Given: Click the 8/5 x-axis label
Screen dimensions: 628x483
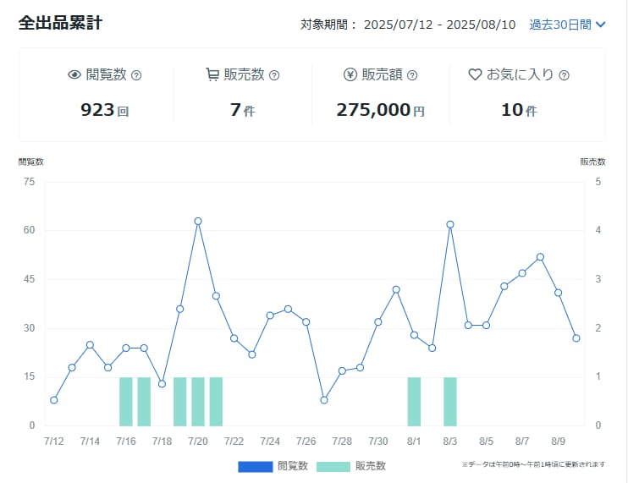Looking at the screenshot, I should click(486, 442).
